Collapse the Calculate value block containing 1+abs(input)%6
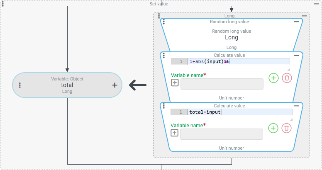 [x=296, y=55]
